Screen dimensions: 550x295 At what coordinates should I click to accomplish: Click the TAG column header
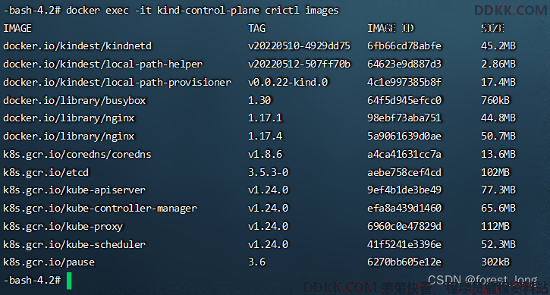pos(256,28)
